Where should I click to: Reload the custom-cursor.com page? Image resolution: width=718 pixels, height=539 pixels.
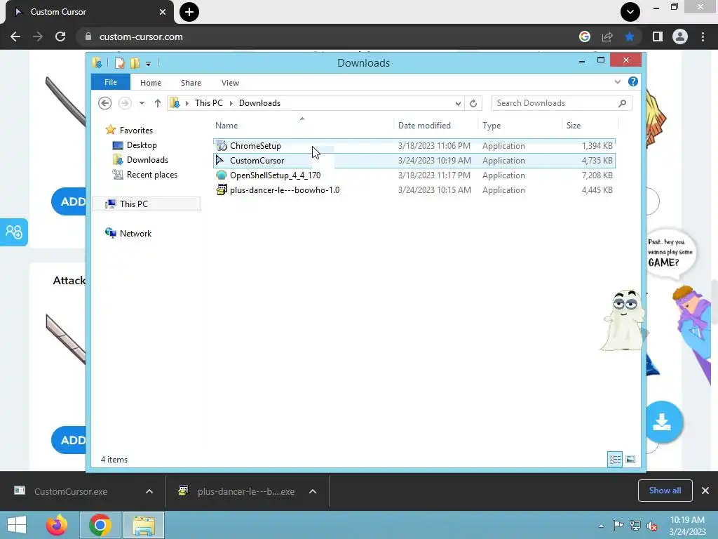point(60,36)
